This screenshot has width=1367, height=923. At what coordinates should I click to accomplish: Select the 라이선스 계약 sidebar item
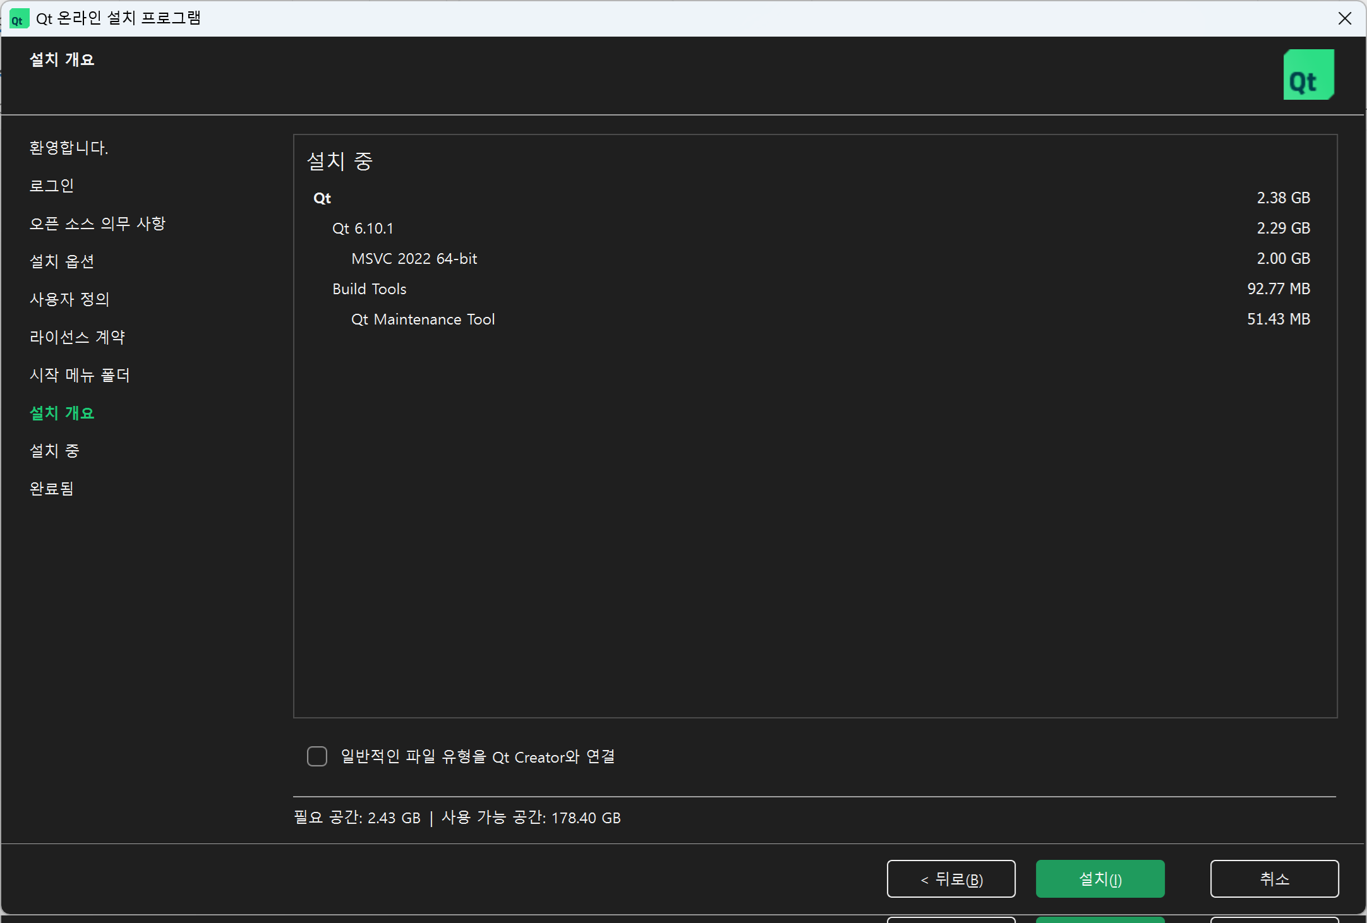pyautogui.click(x=77, y=336)
